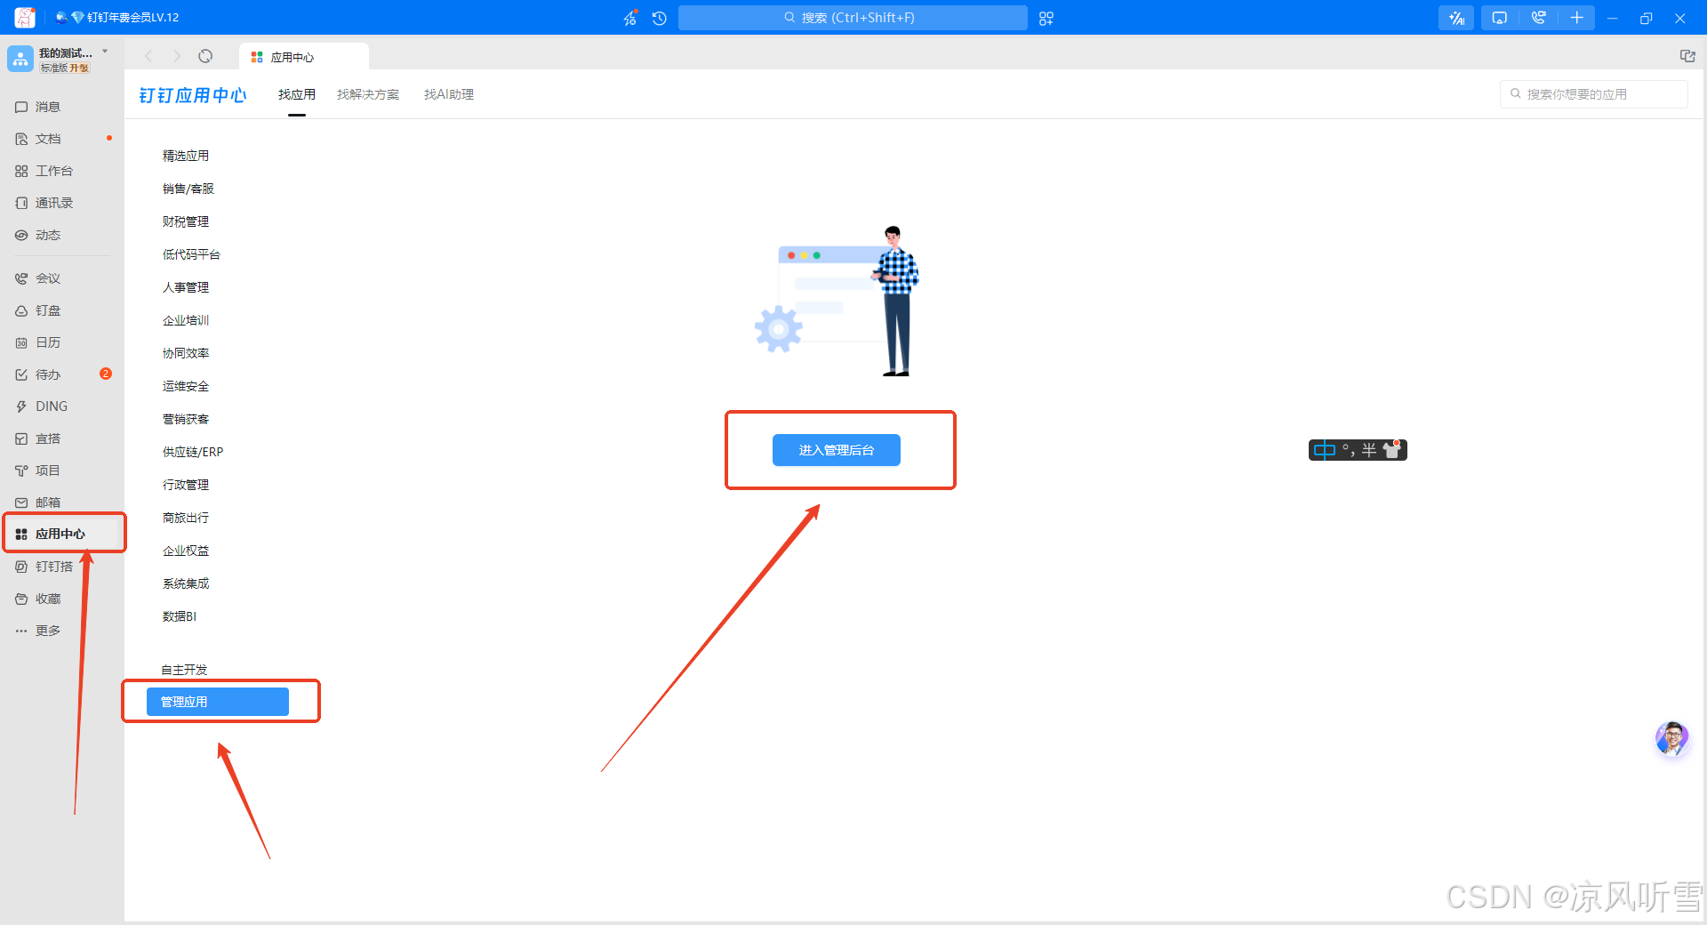Select the 行政管理 category

tap(186, 485)
